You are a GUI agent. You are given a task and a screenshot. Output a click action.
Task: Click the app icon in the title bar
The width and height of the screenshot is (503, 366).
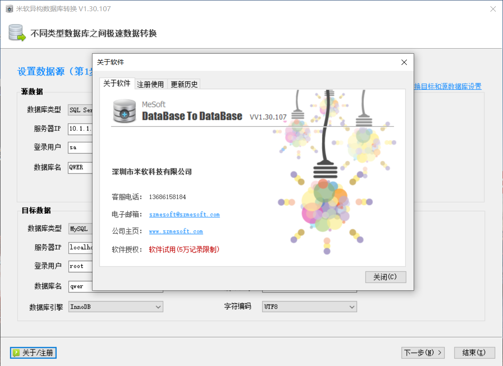pos(9,9)
